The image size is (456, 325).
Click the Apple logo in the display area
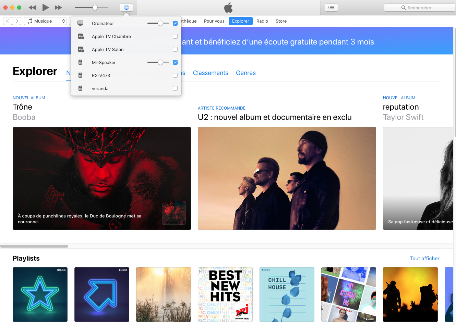click(228, 8)
